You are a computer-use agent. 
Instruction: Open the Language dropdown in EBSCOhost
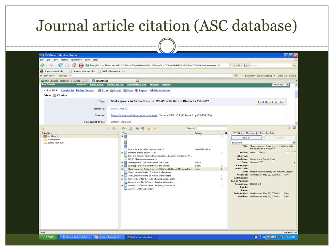coord(280,85)
